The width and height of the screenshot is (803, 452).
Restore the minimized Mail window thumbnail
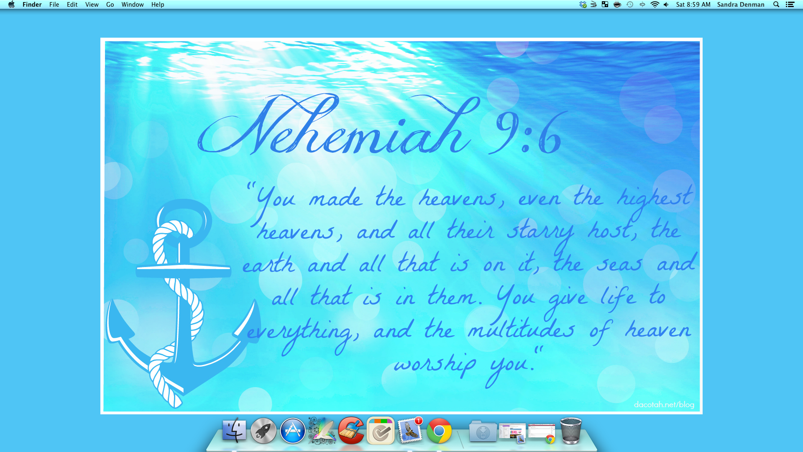pyautogui.click(x=512, y=433)
